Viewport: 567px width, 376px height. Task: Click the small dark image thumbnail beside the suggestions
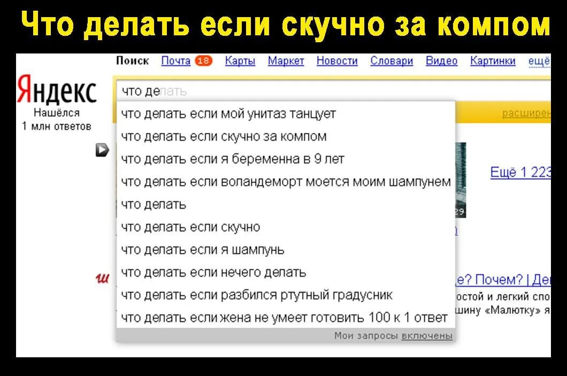pyautogui.click(x=460, y=179)
